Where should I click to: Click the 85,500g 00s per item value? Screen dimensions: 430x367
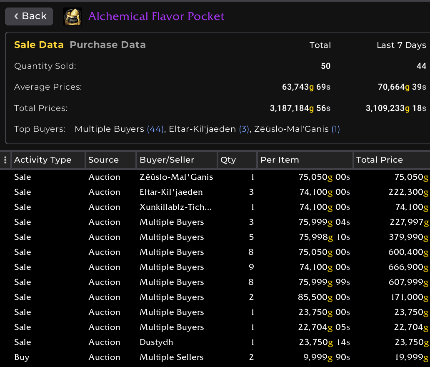[x=324, y=297]
